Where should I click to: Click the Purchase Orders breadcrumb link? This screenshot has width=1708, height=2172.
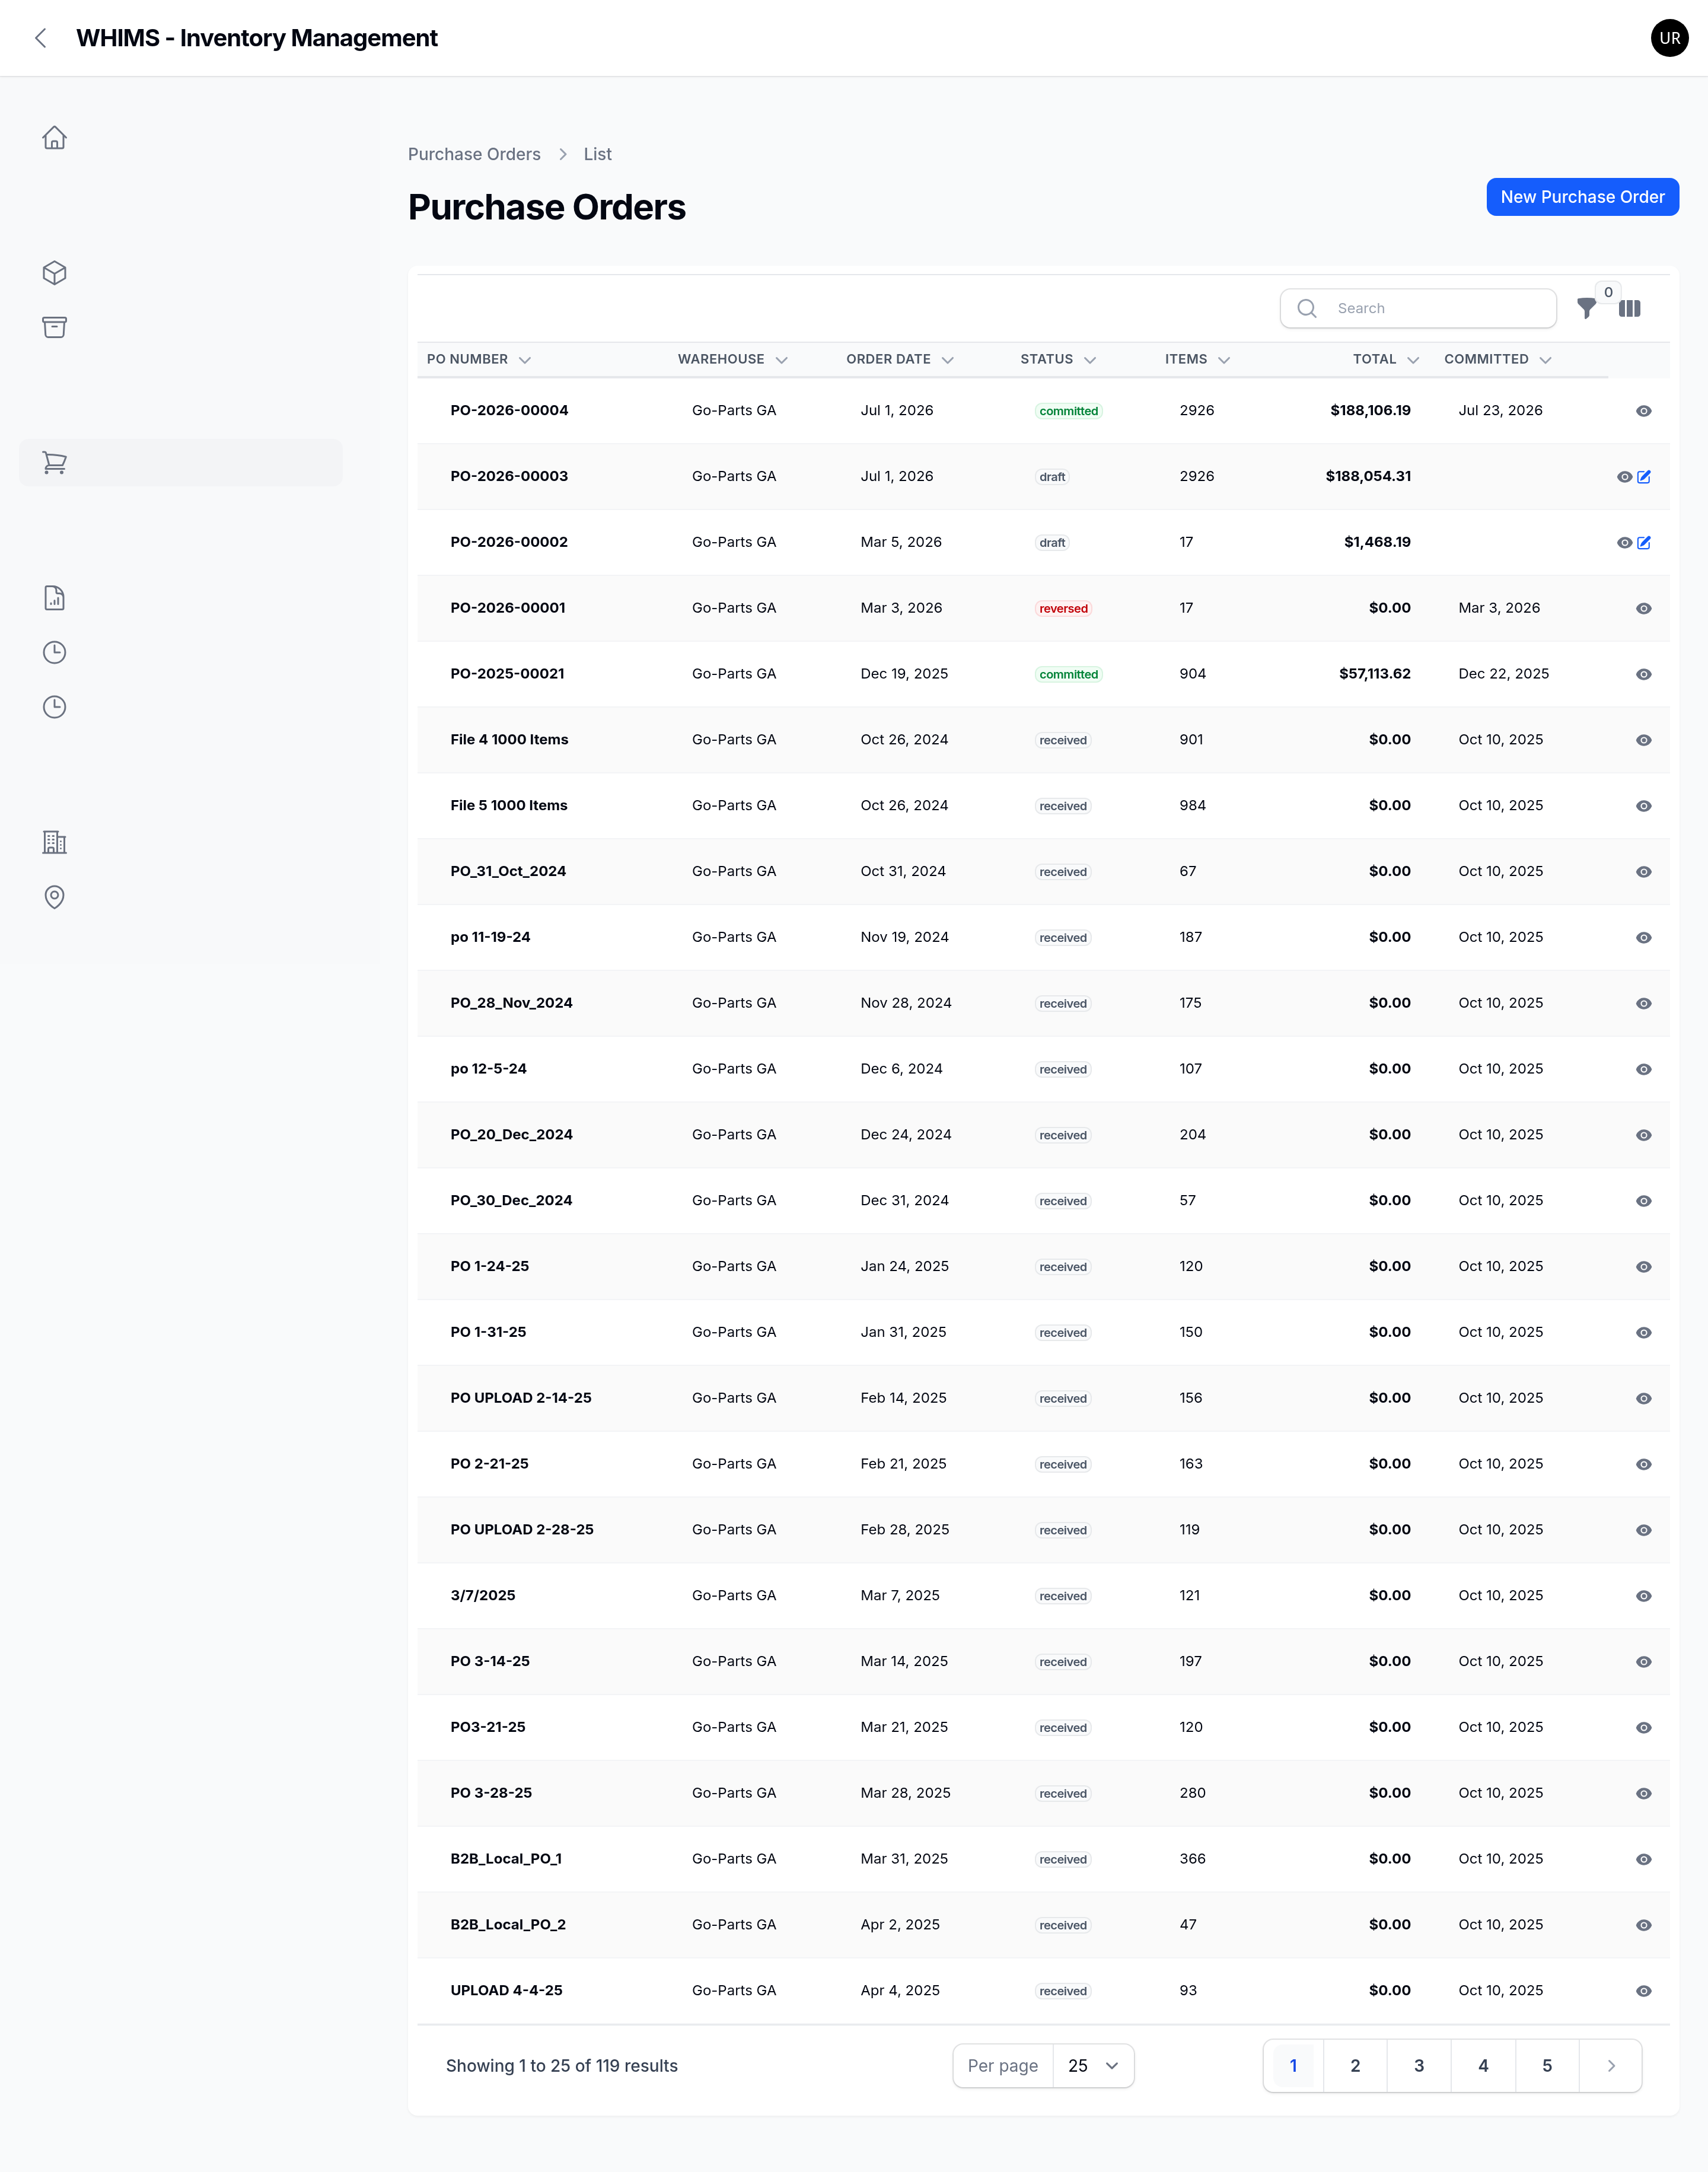coord(474,155)
